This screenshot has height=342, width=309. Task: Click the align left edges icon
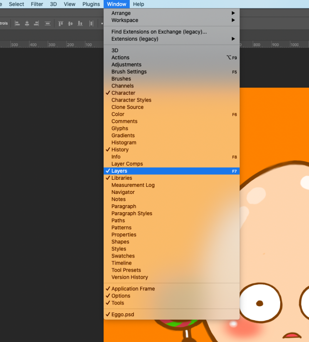click(x=17, y=24)
